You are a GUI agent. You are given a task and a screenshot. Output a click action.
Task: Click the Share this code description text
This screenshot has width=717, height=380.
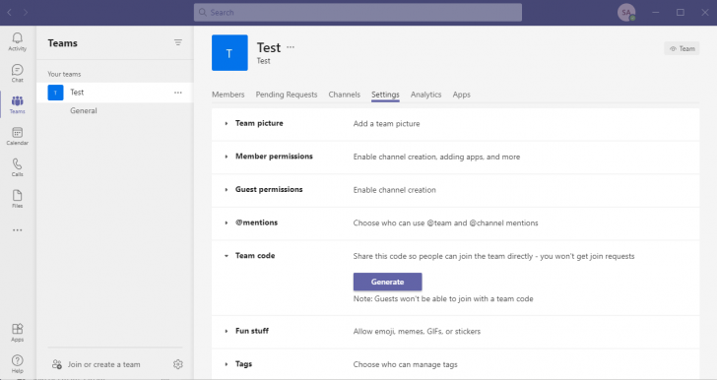(x=493, y=256)
